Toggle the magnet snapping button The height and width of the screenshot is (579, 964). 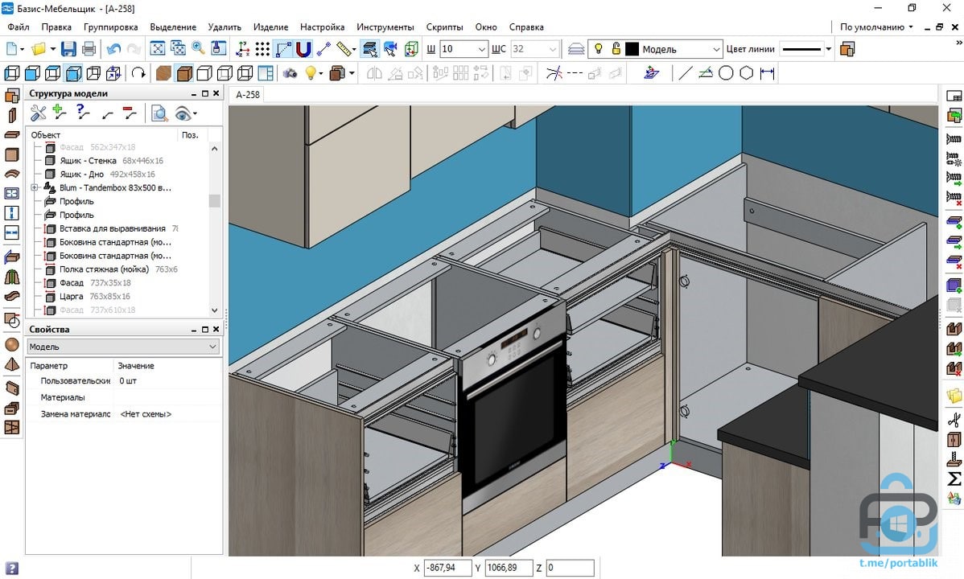[x=303, y=49]
